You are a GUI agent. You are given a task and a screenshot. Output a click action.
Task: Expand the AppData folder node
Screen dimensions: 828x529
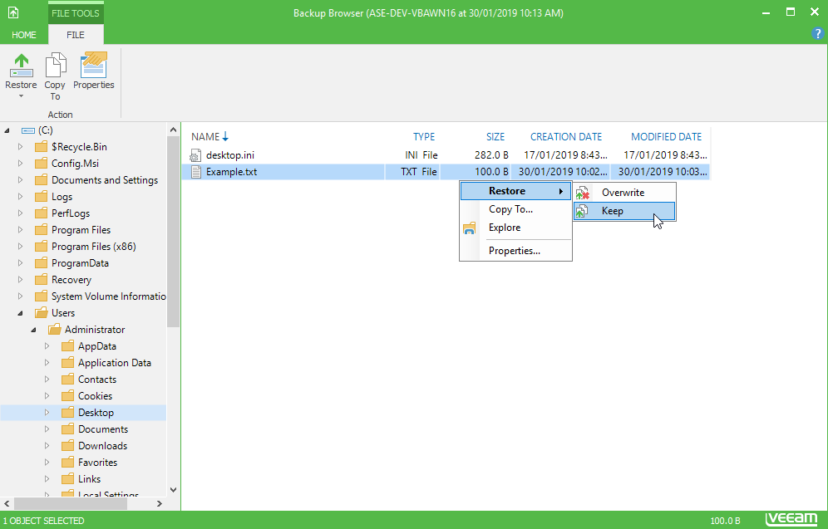click(x=47, y=346)
